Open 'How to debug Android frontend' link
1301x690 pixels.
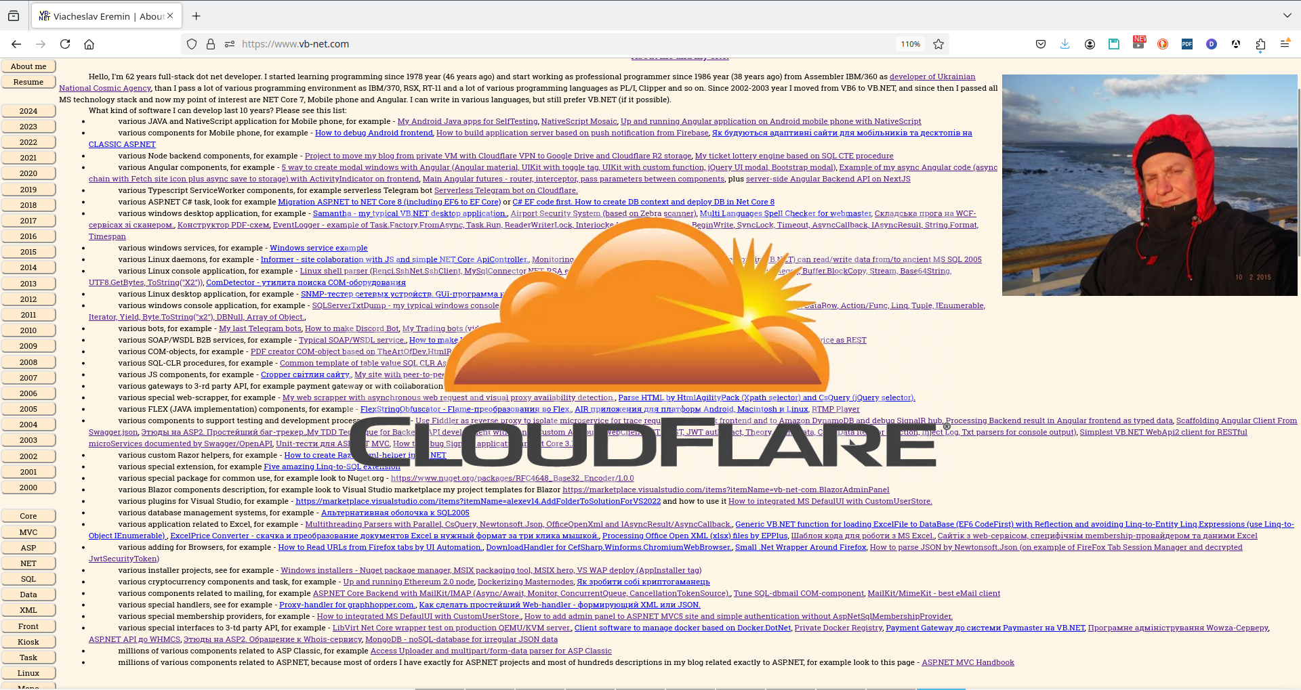click(x=374, y=133)
